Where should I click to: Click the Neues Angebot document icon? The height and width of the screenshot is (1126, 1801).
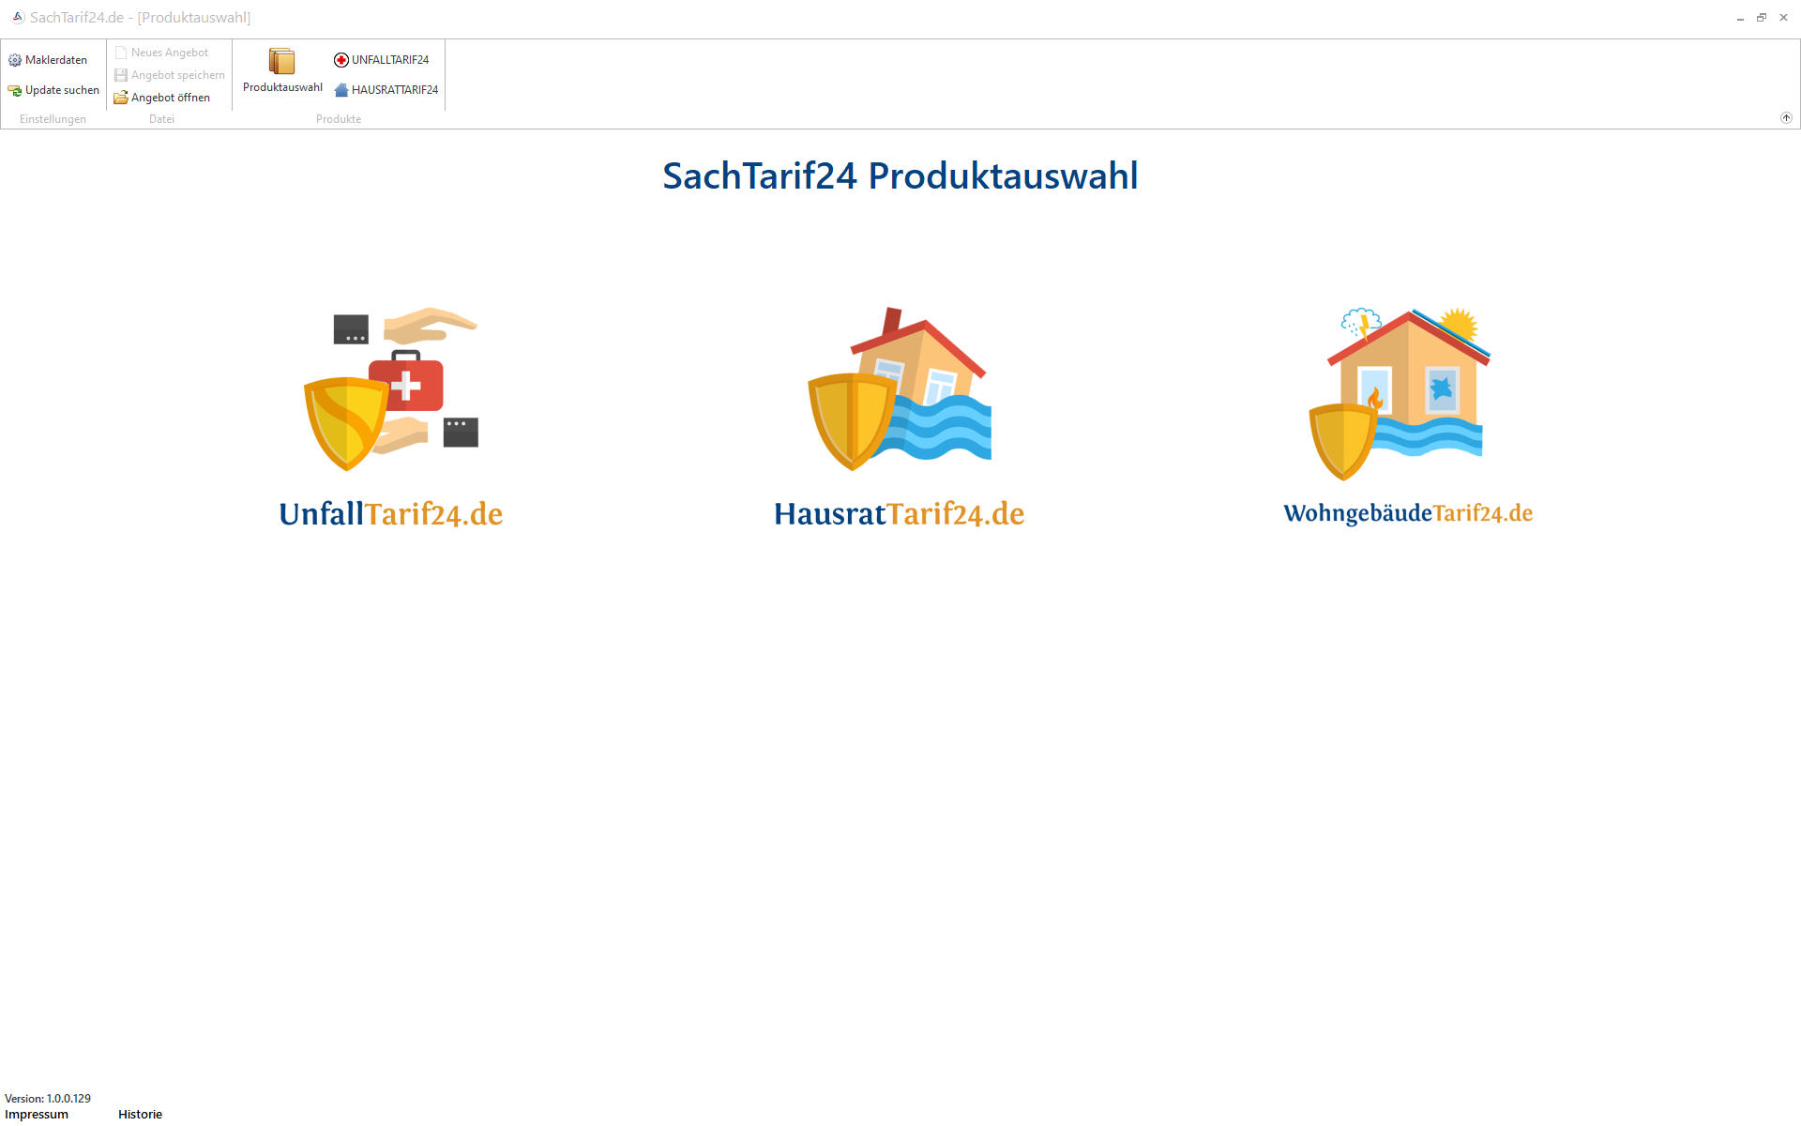[x=121, y=53]
